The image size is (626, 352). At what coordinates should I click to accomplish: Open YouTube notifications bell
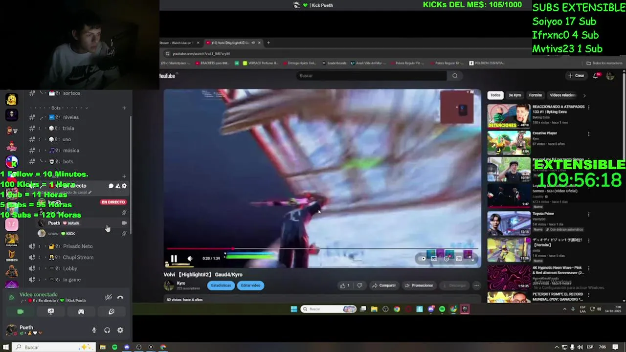click(x=596, y=76)
